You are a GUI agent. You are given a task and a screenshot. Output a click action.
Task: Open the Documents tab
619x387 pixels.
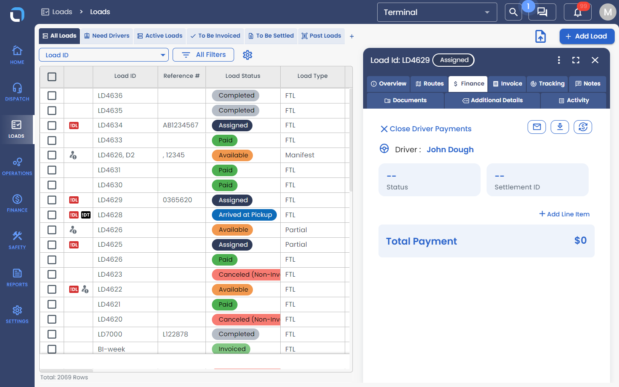point(405,100)
